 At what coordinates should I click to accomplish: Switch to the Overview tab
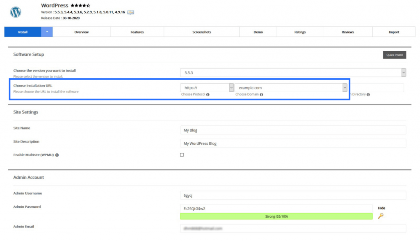(x=81, y=32)
